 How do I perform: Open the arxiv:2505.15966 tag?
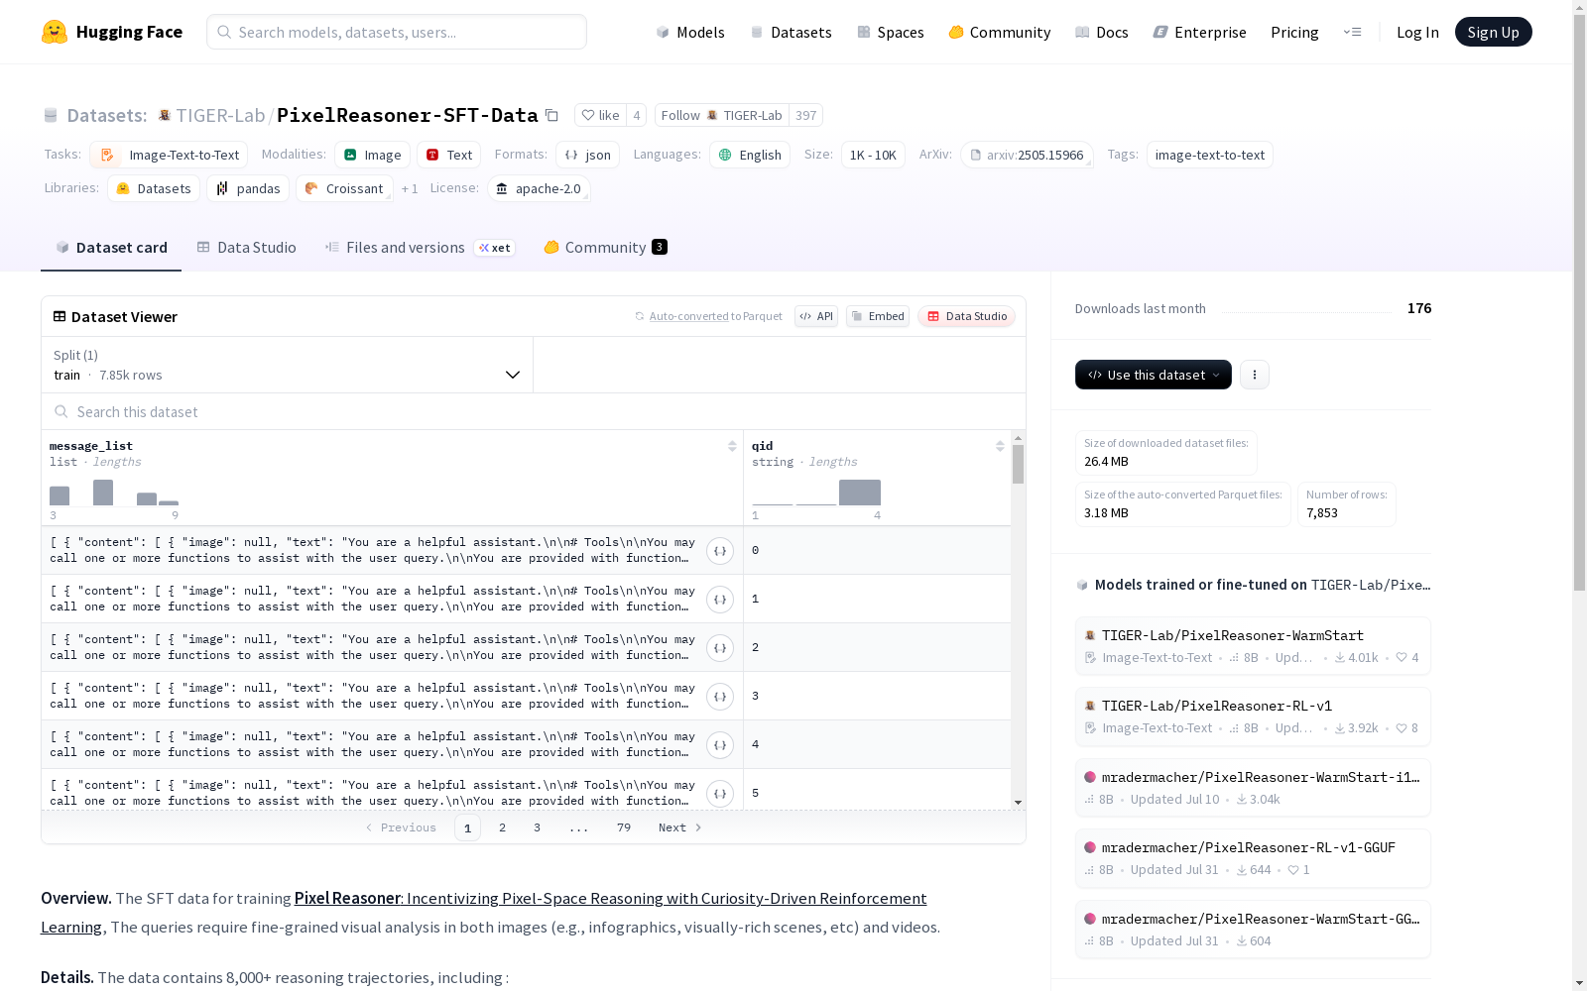1027,156
